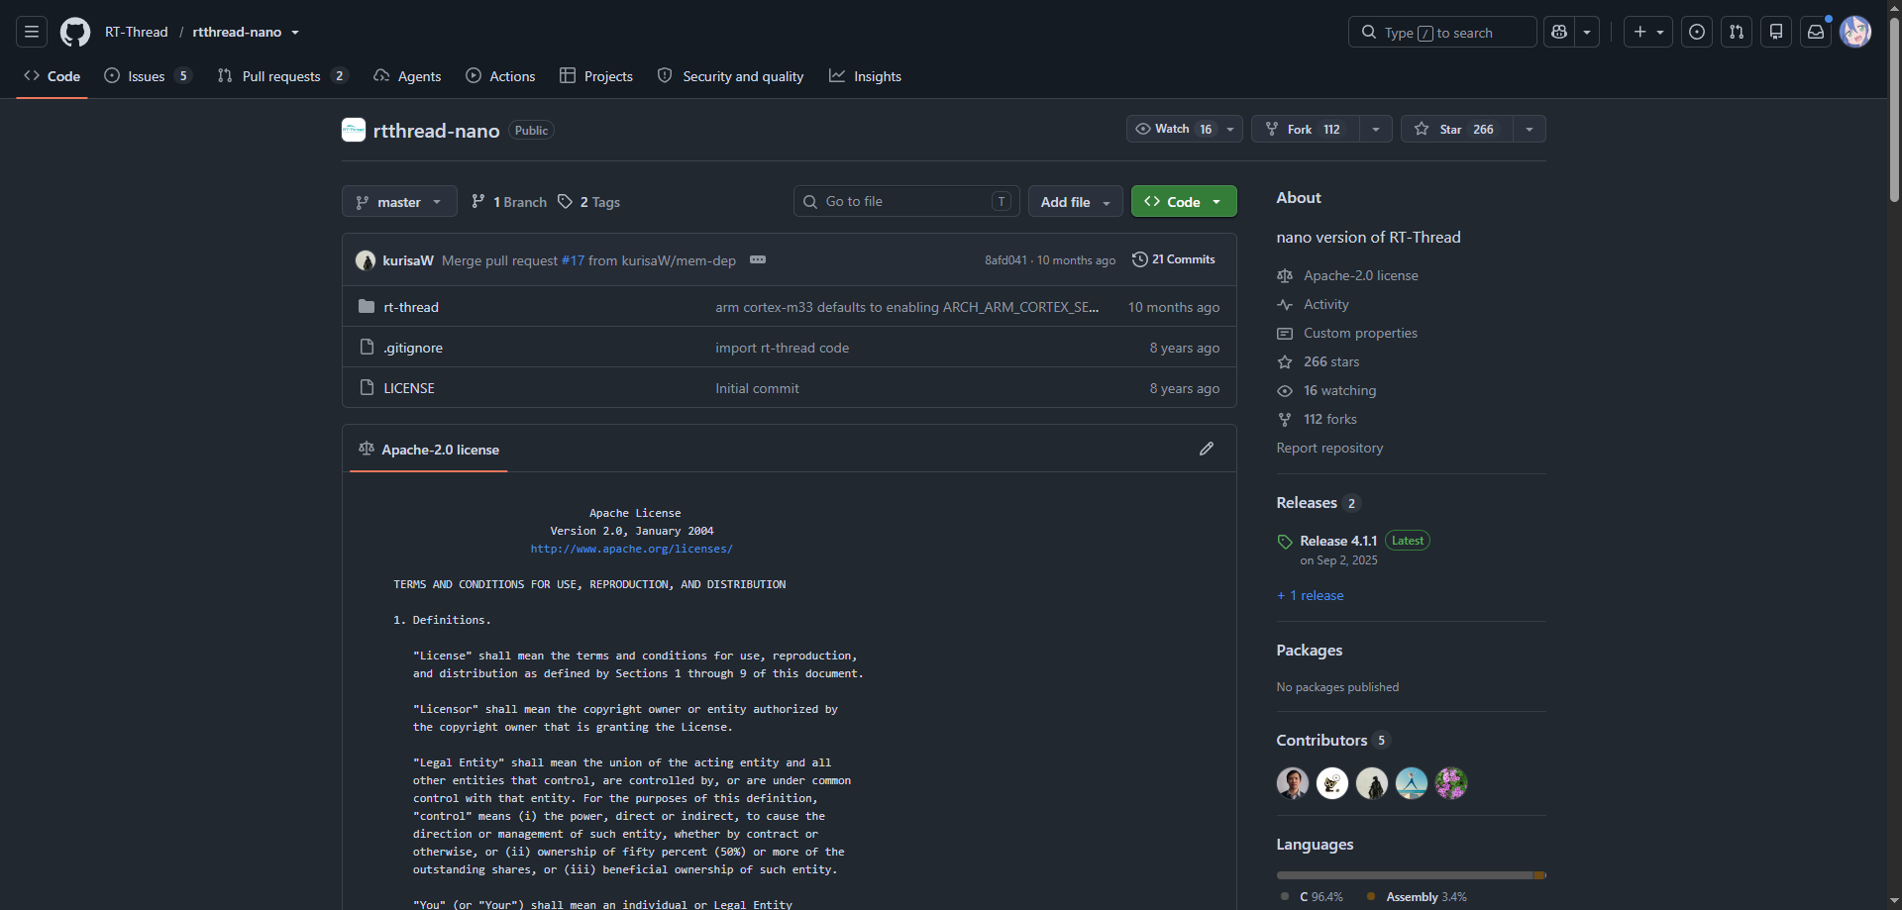View 266 stars link
Viewport: 1902px width, 910px height.
click(1331, 361)
